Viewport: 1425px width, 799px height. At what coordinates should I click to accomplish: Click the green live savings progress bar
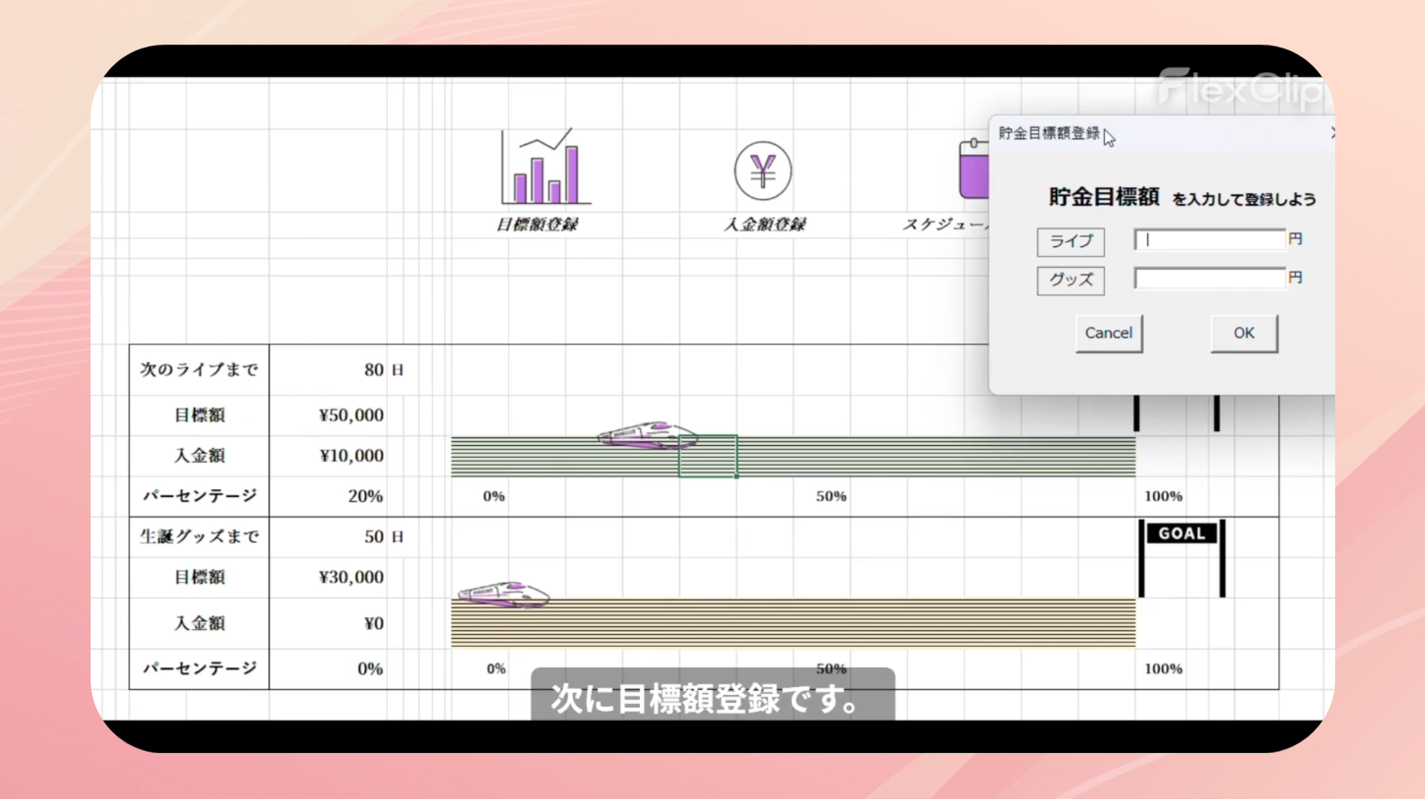pyautogui.click(x=891, y=457)
